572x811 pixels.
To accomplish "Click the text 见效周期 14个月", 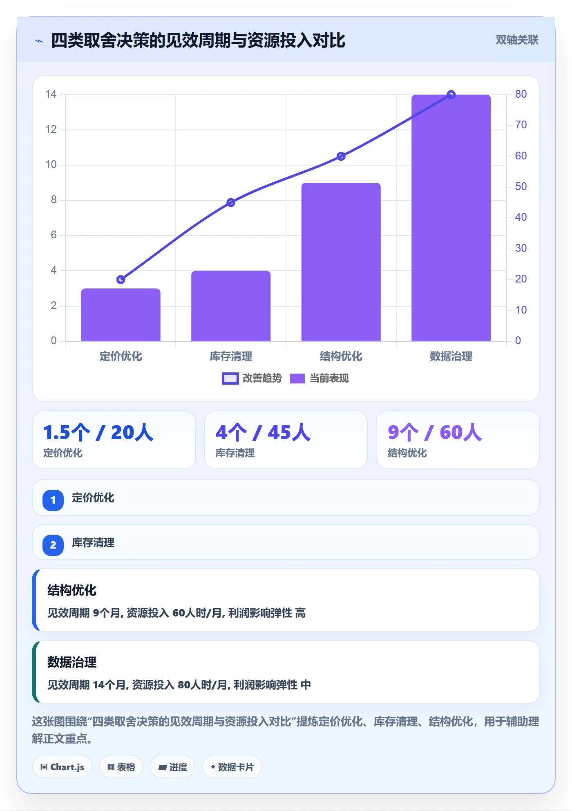I will 87,685.
